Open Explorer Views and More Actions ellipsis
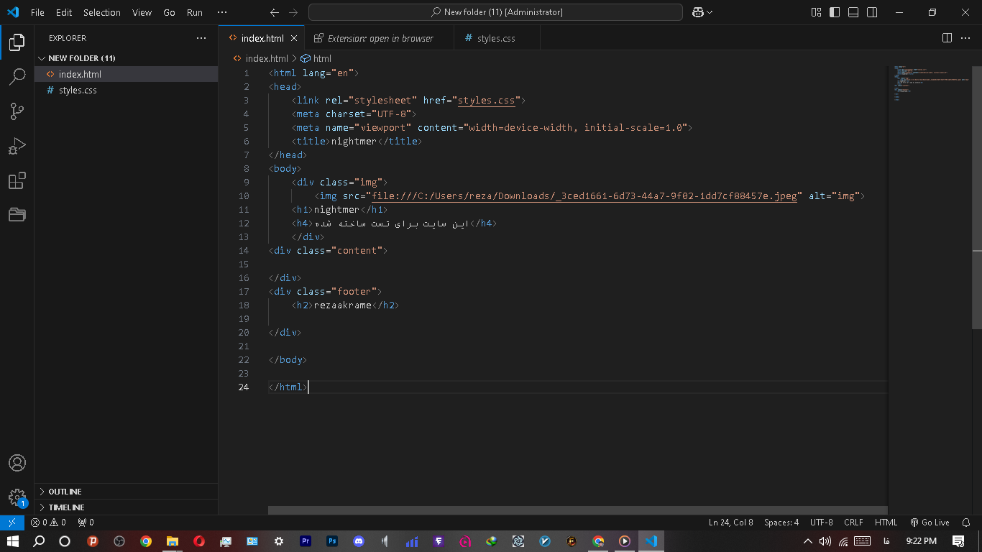The height and width of the screenshot is (552, 982). [x=201, y=38]
